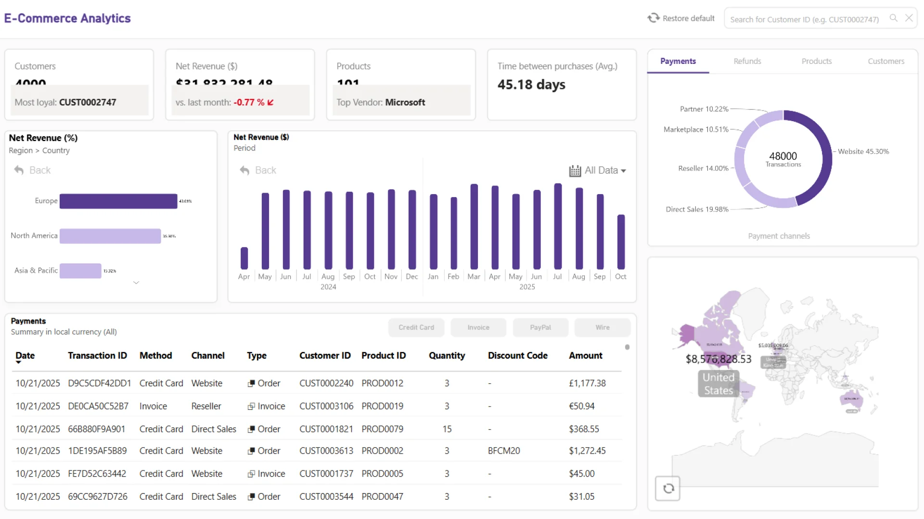Click the Europe revenue bar
The image size is (924, 519).
point(118,201)
